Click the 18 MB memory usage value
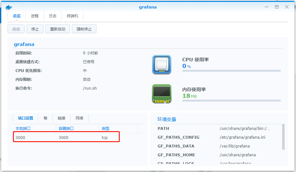The height and width of the screenshot is (172, 296). [189, 96]
